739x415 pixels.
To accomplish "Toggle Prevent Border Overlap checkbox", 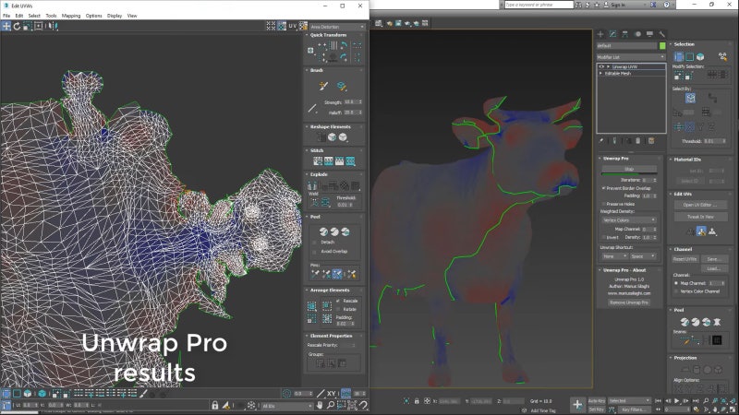I will coord(604,188).
